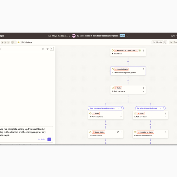Add a step after step 7 Path conditions
This screenshot has width=177, height=177.
point(150,124)
